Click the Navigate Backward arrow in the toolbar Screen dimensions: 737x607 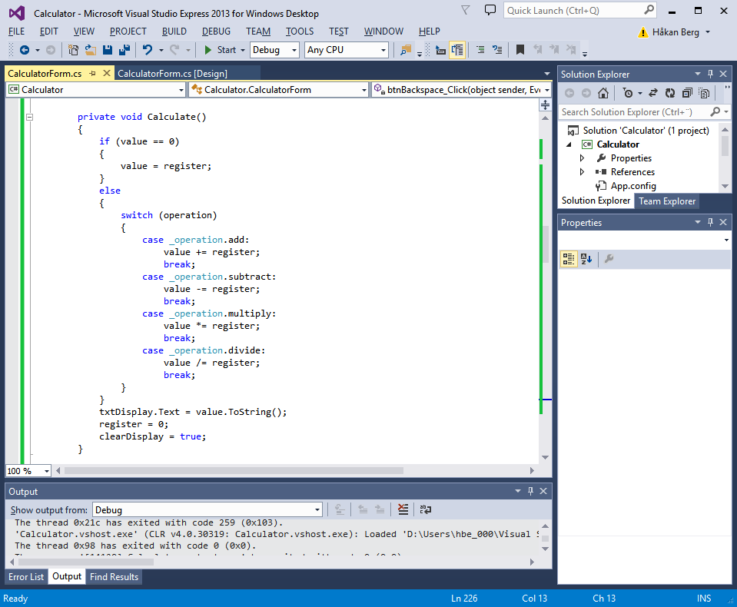point(25,50)
